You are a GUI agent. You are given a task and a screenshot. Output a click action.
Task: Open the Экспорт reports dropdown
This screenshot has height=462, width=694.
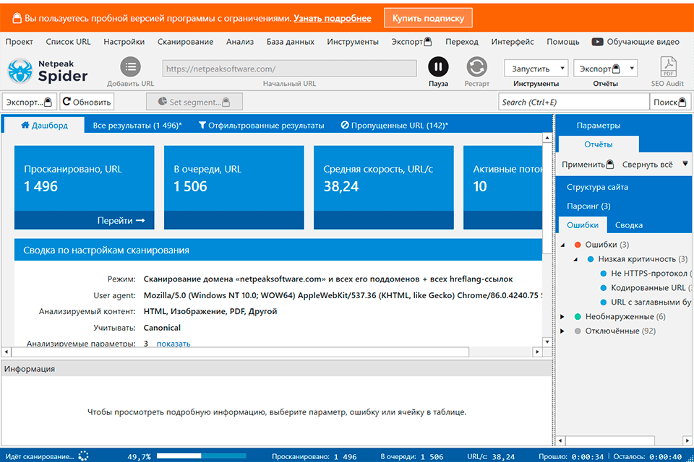(x=606, y=69)
